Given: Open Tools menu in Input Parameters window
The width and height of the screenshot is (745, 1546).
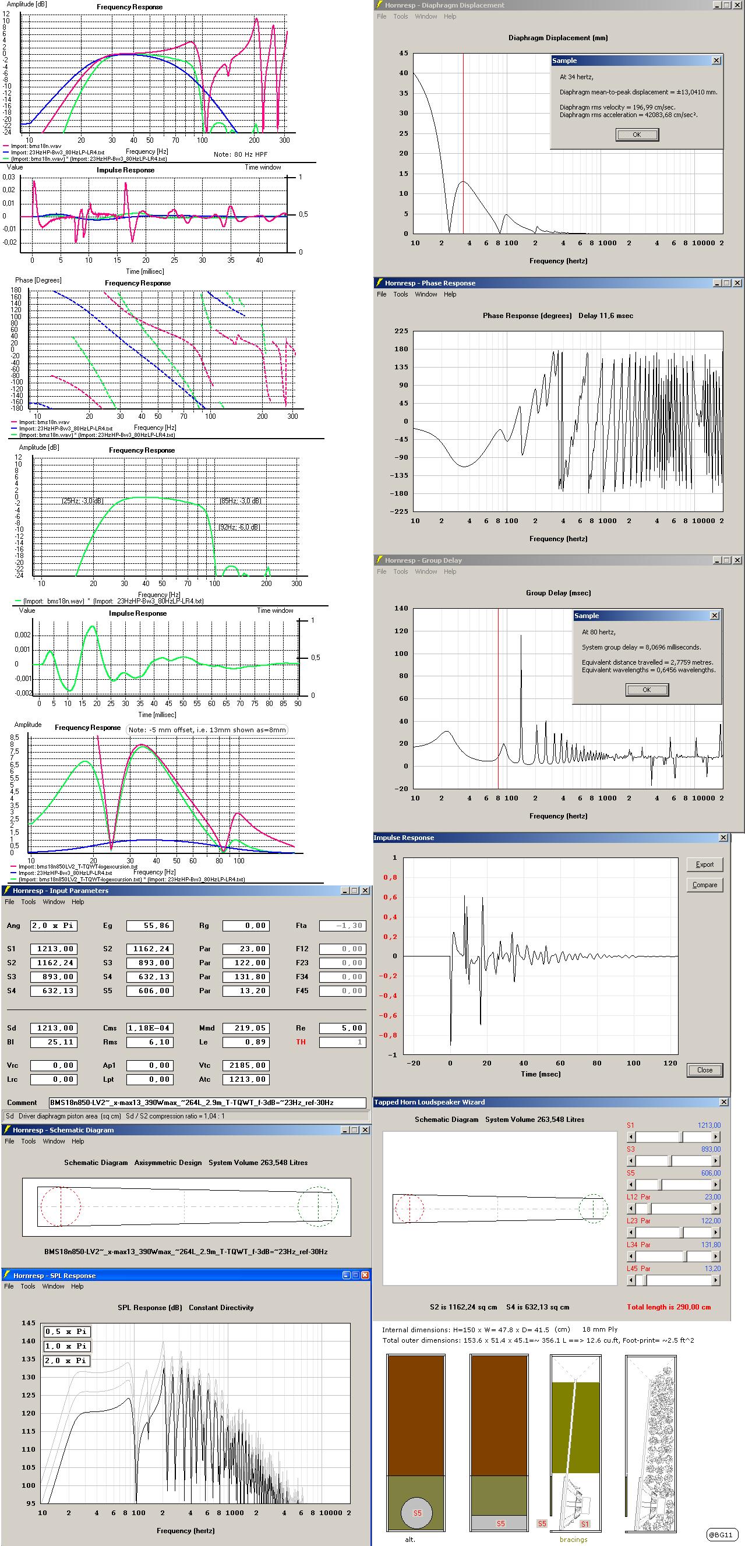Looking at the screenshot, I should point(28,902).
